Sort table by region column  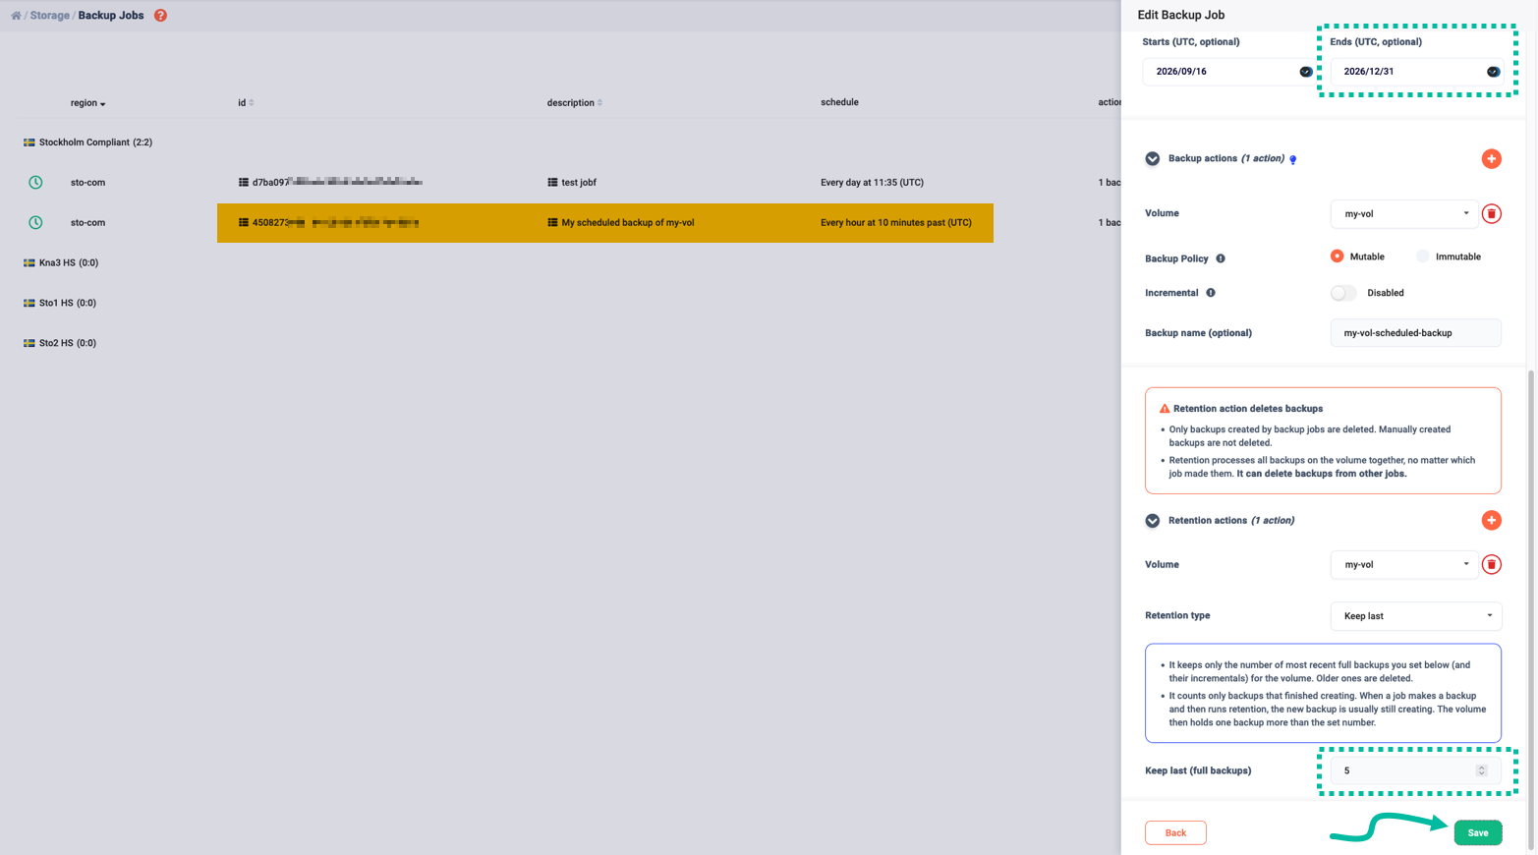coord(87,103)
